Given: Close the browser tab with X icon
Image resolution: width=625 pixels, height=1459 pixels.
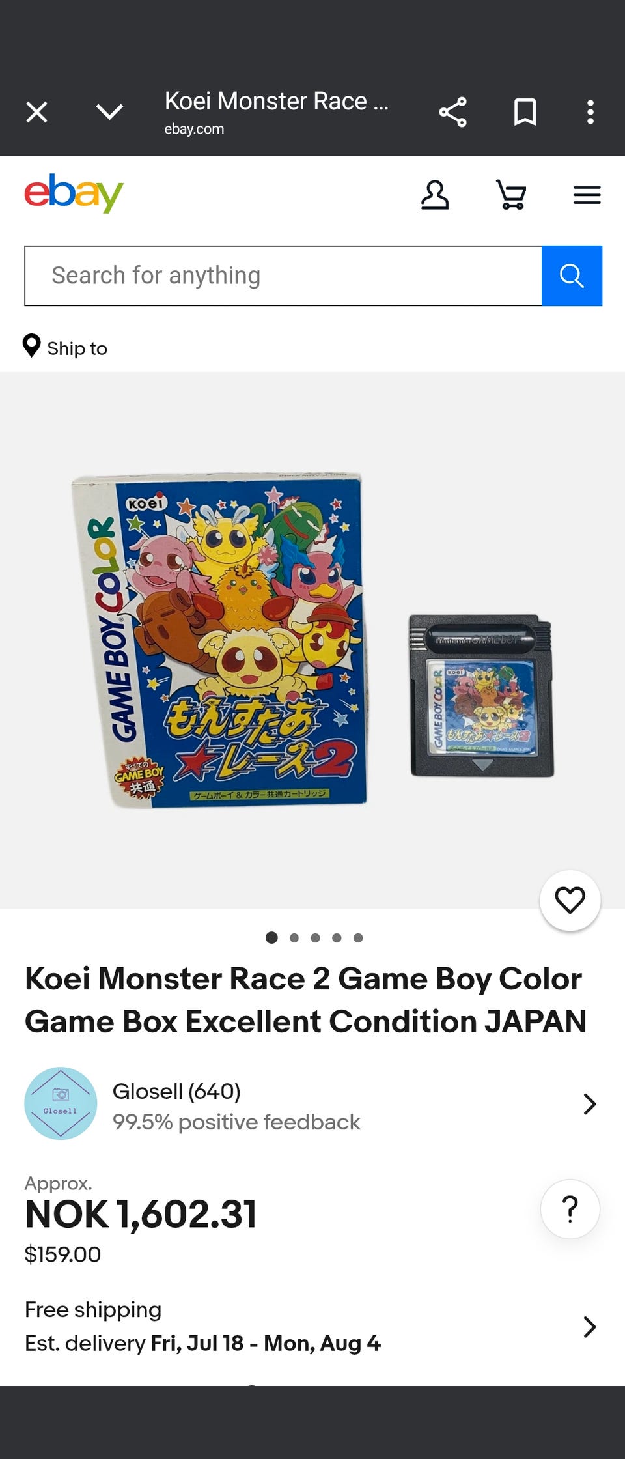Looking at the screenshot, I should click(37, 112).
